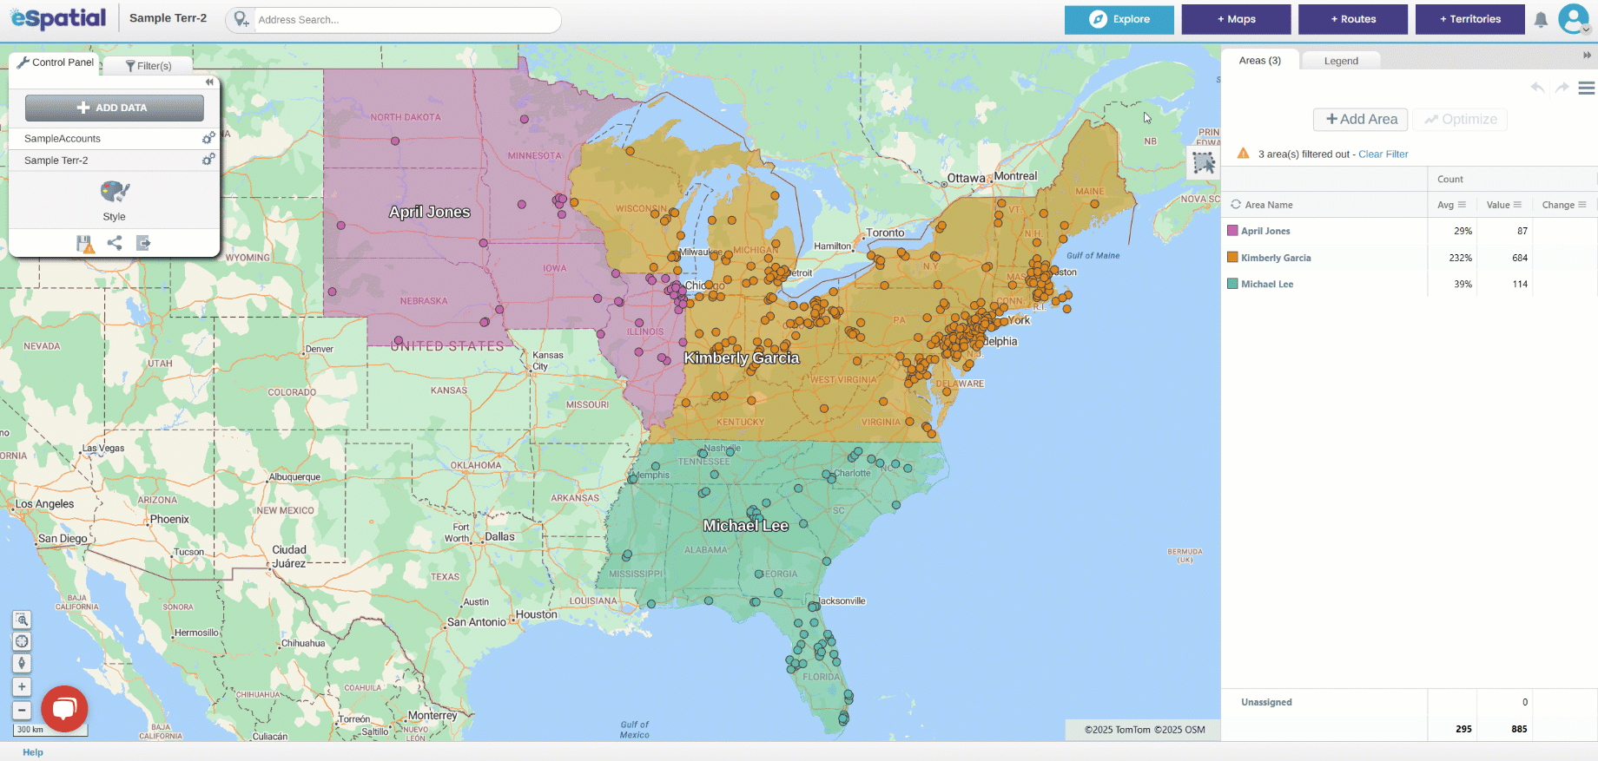
Task: Click the lasso selection tool on map
Action: (x=1204, y=162)
